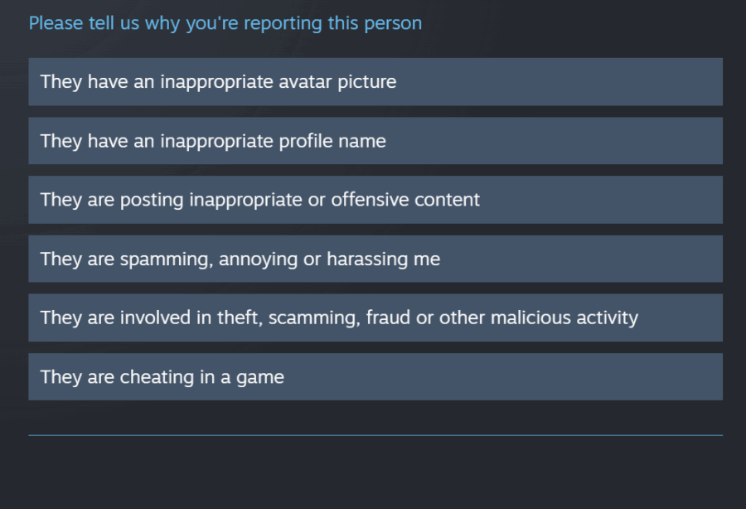
Task: Click the malicious activity report option
Action: tap(375, 318)
